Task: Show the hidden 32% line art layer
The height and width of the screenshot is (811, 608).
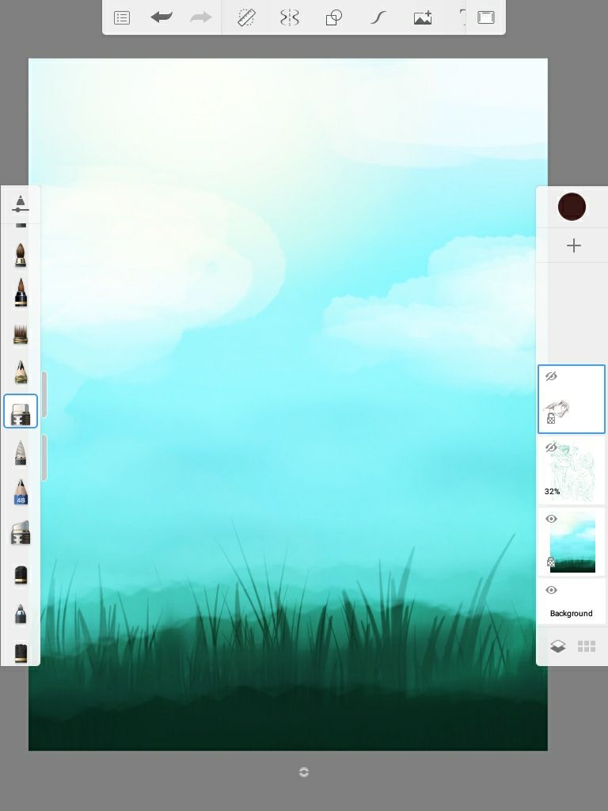Action: click(551, 447)
